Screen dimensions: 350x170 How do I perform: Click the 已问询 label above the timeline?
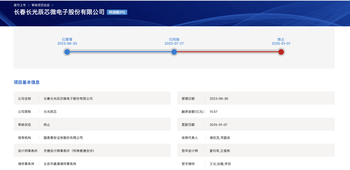[x=174, y=39]
